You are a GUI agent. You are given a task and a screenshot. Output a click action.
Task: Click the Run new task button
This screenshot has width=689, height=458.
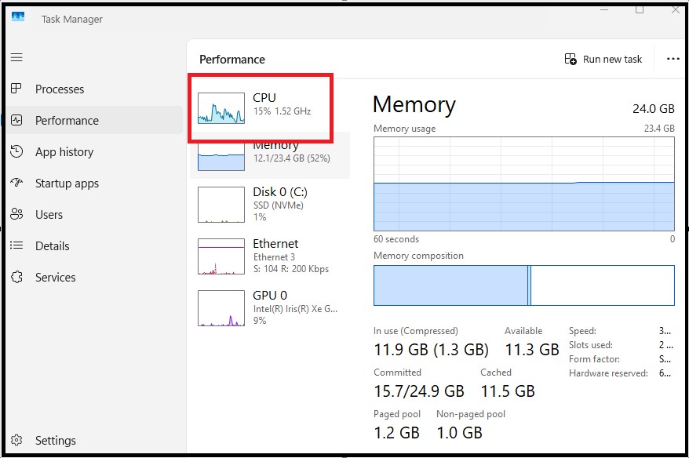coord(603,58)
